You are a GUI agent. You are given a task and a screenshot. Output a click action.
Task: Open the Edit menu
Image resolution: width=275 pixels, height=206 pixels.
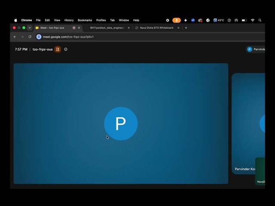(x=47, y=20)
